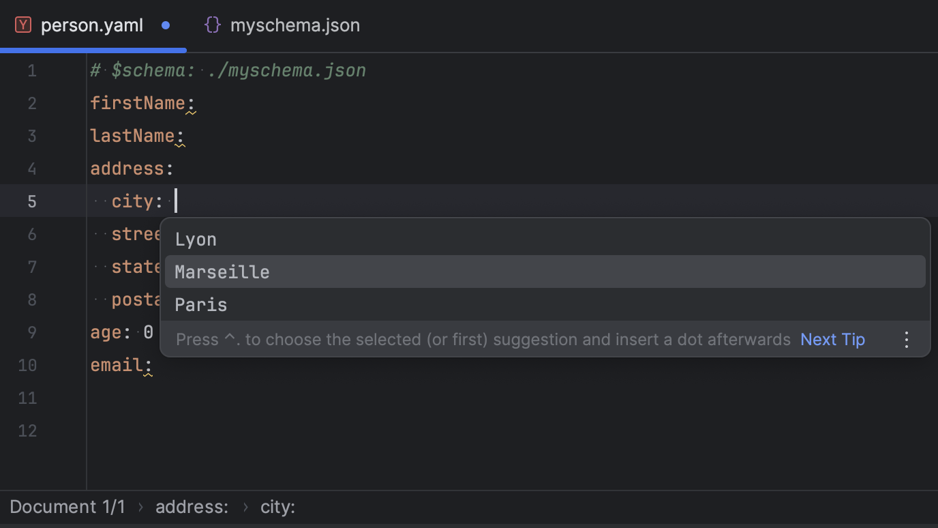Viewport: 938px width, 528px height.
Task: Open the Document 1/1 breadcrumb
Action: [67, 506]
